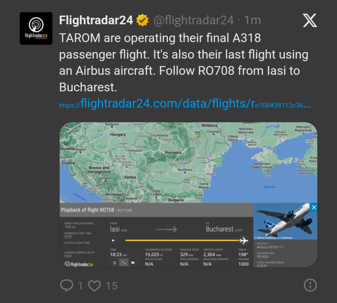
Task: Open the Flightradar24 profile avatar
Action: point(36,28)
